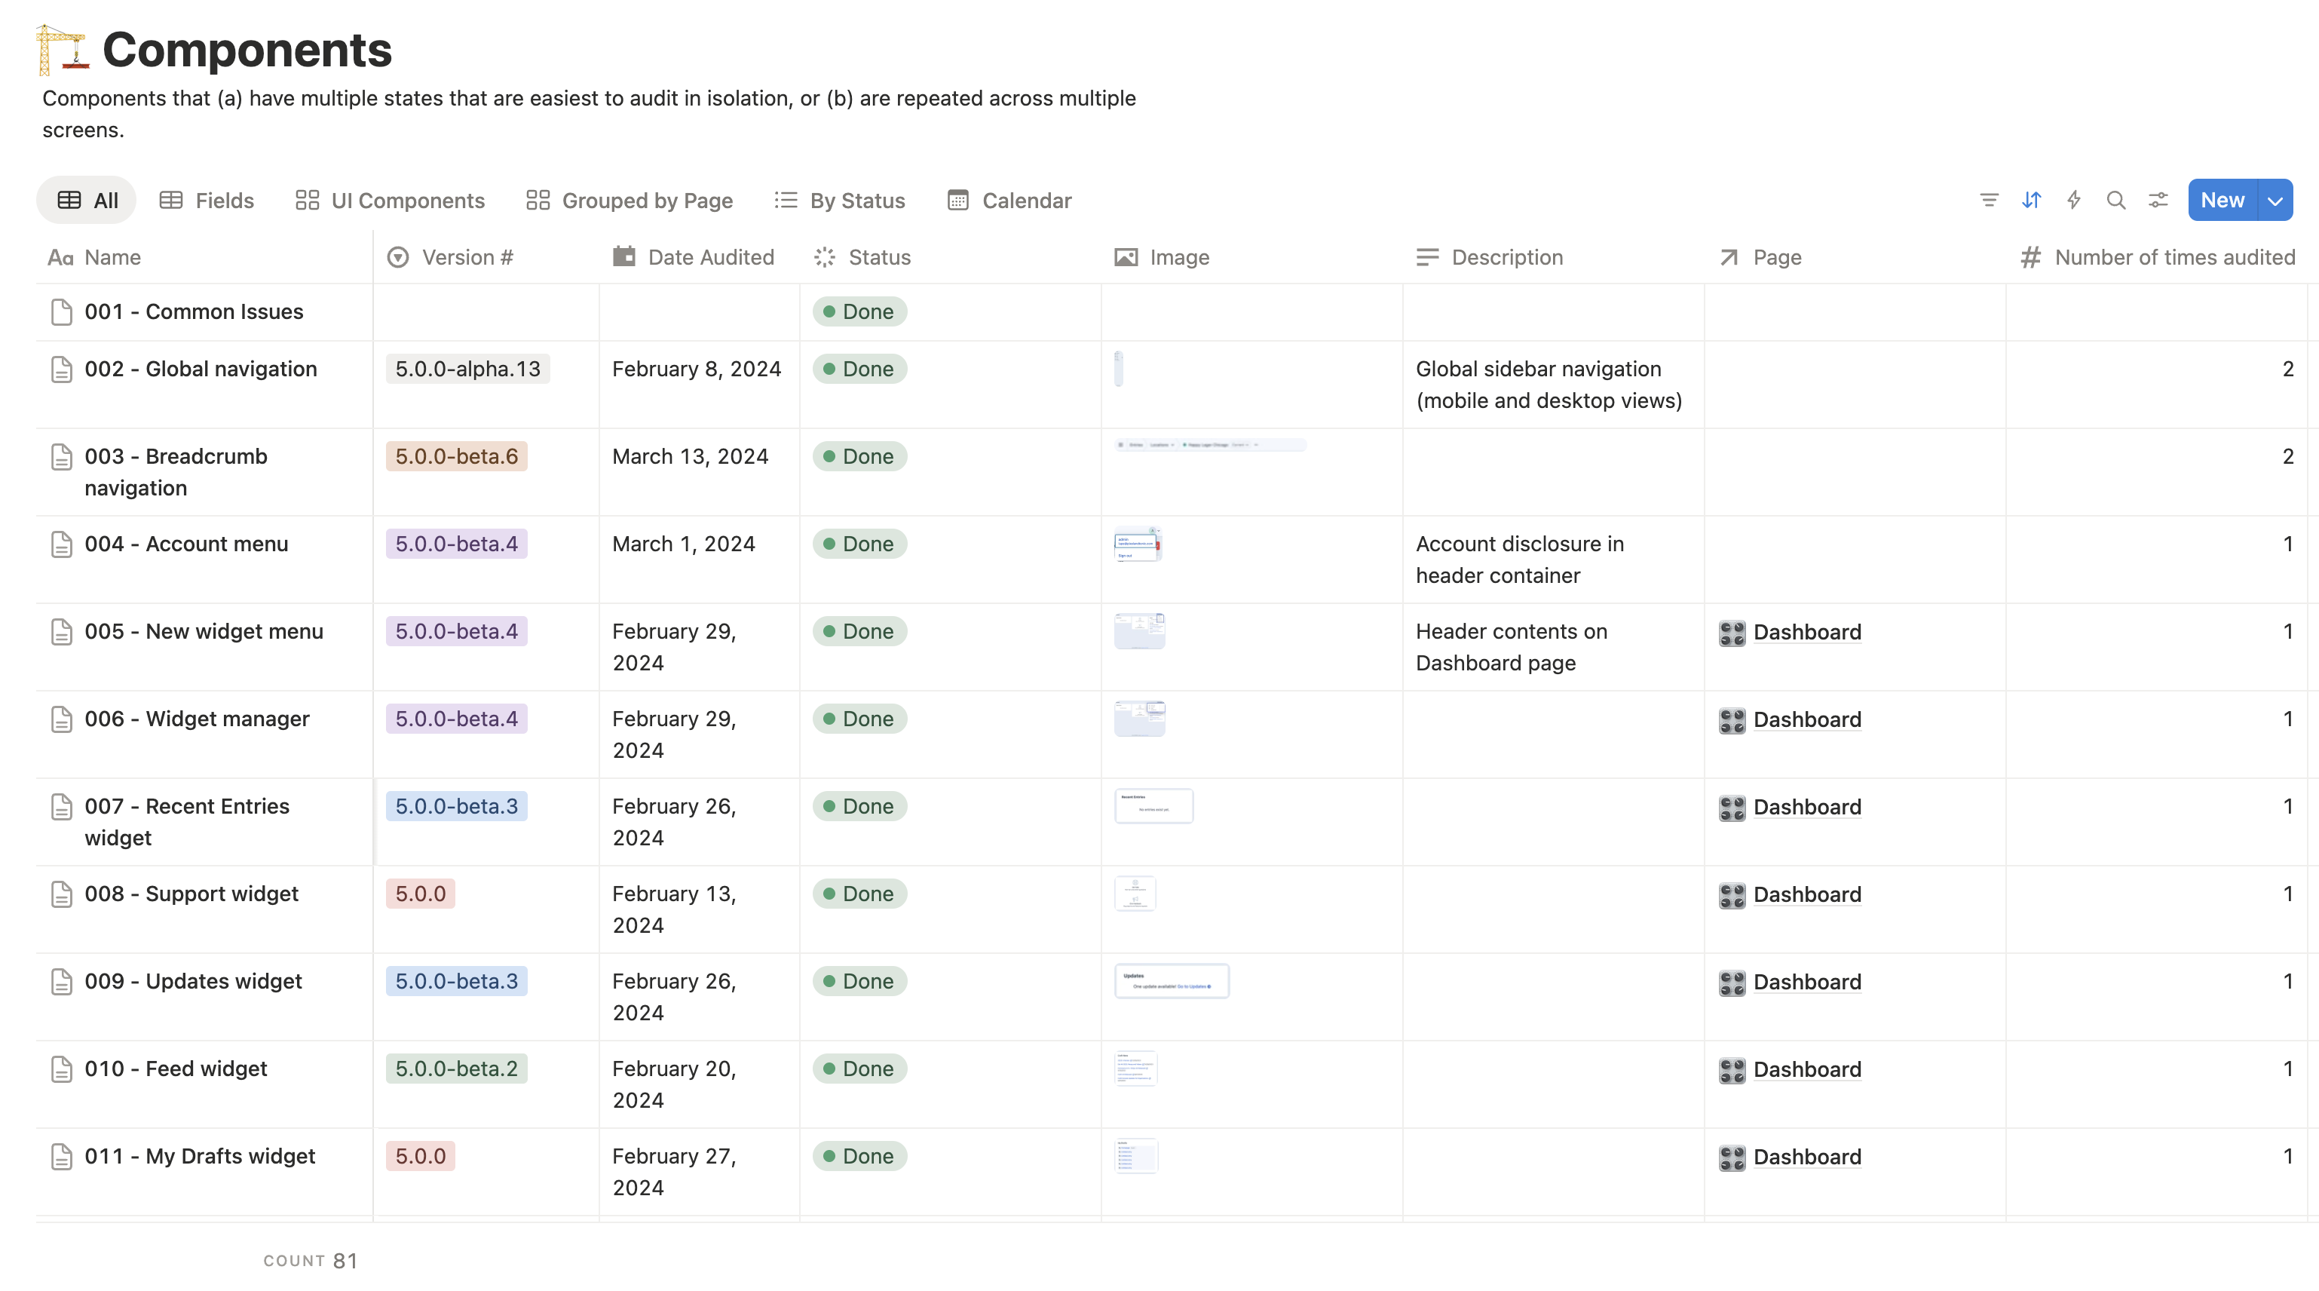Click the sort icon with up-down arrows
2319x1291 pixels.
point(2031,200)
